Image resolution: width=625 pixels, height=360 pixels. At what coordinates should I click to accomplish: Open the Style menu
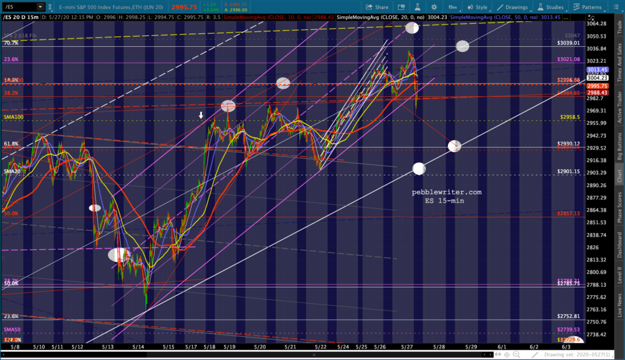click(x=477, y=7)
